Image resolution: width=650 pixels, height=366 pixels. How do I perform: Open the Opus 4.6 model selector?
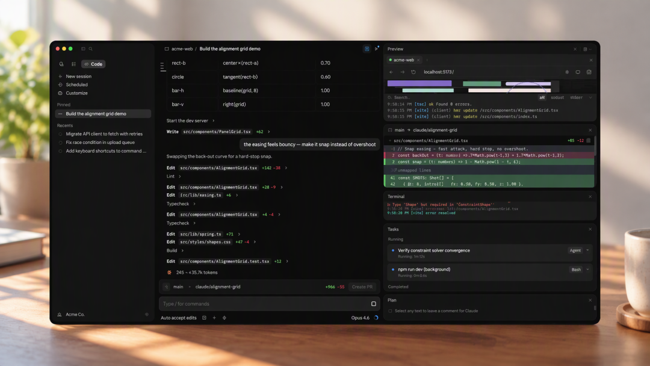pos(361,318)
